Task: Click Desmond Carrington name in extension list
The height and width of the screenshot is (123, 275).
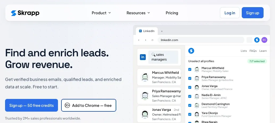Action: [215, 104]
